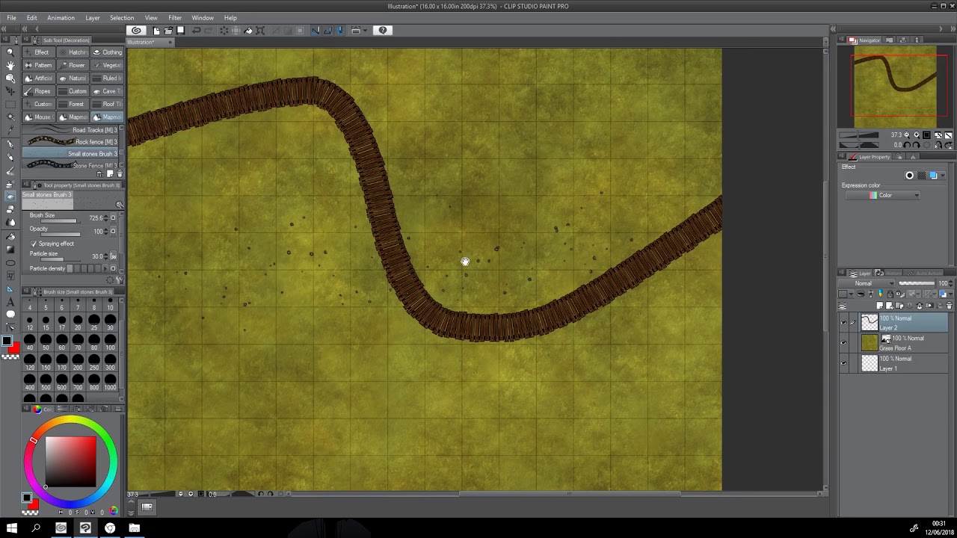Click the zoom-in icon in Navigator
957x538 pixels.
coord(917,135)
